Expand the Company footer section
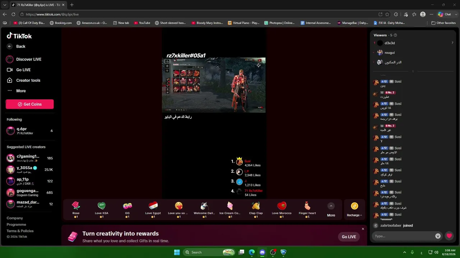The image size is (460, 258). [15, 218]
